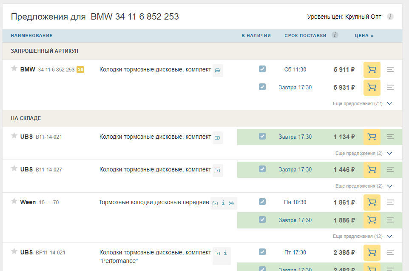Viewport: 409px width, 271px height.
Task: Add BMW 5 911 ₽ offer to cart
Action: tap(372, 70)
